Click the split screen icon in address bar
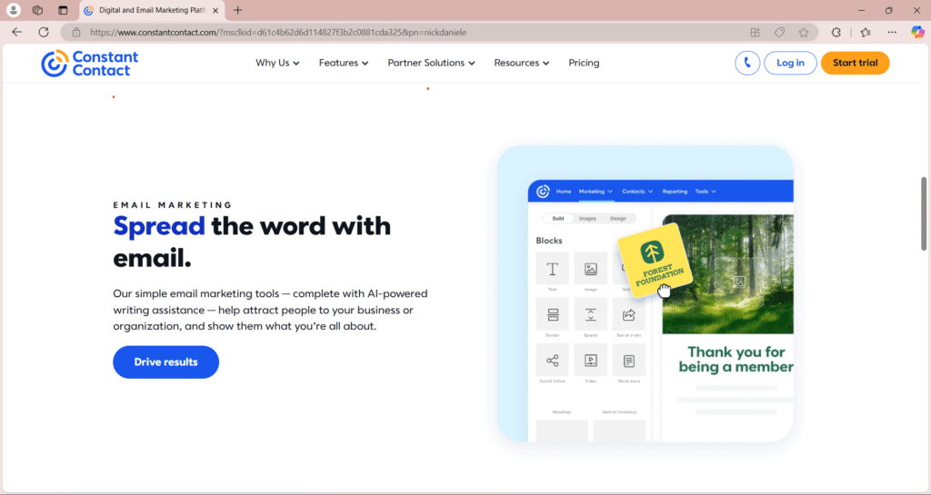This screenshot has height=495, width=931. coord(755,33)
